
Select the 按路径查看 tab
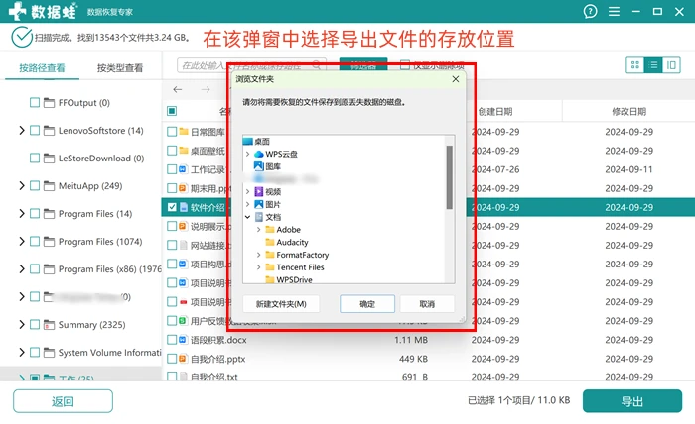click(x=42, y=68)
